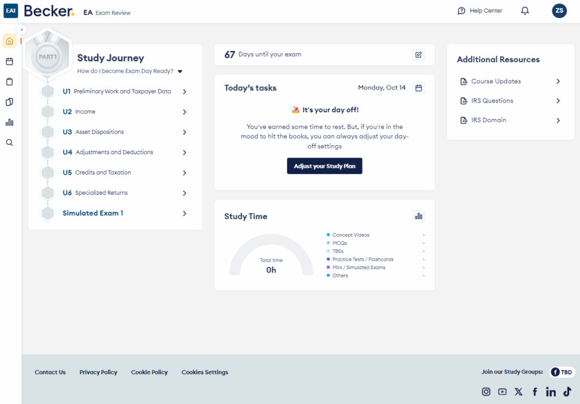This screenshot has width=580, height=404.
Task: Click the calendar icon next to Monday, Oct 14
Action: tap(419, 88)
